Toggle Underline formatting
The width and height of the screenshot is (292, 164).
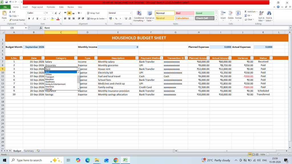pos(37,19)
